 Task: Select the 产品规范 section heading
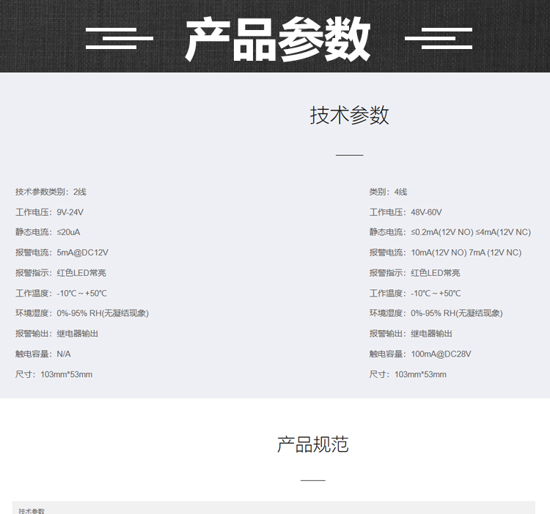(x=312, y=444)
